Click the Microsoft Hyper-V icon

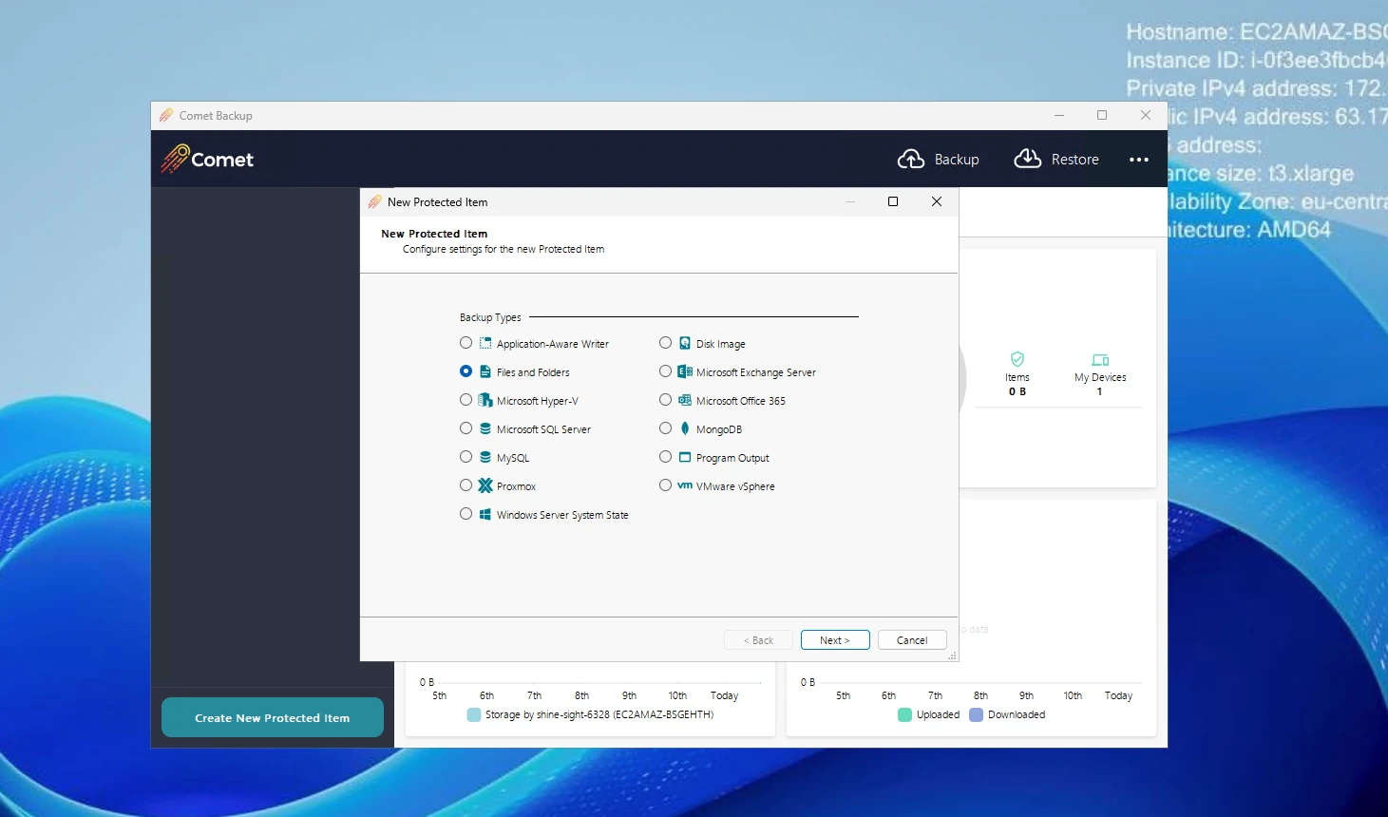coord(485,400)
